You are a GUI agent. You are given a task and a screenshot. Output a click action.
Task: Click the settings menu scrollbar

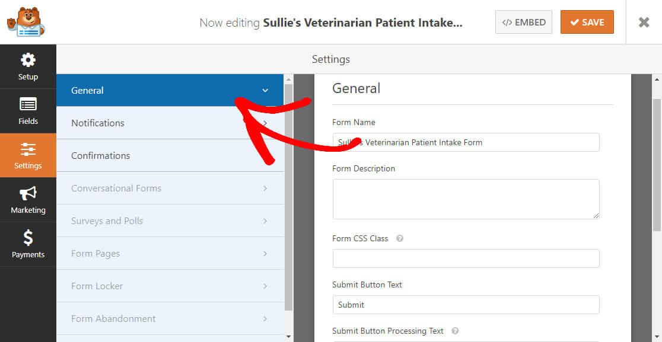(x=288, y=178)
